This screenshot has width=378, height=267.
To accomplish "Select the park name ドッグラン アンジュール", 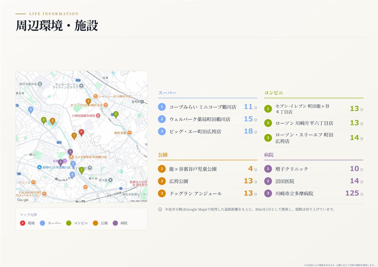I will [195, 193].
